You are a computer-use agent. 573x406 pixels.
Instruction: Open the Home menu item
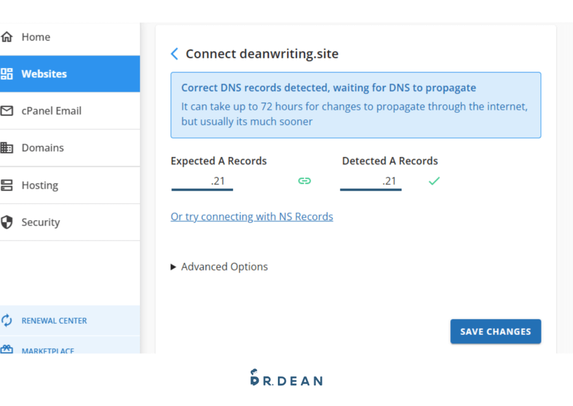36,37
